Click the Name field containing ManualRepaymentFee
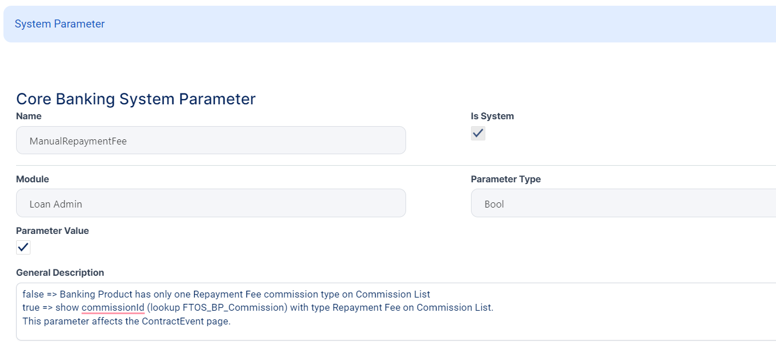Image resolution: width=776 pixels, height=348 pixels. 211,140
